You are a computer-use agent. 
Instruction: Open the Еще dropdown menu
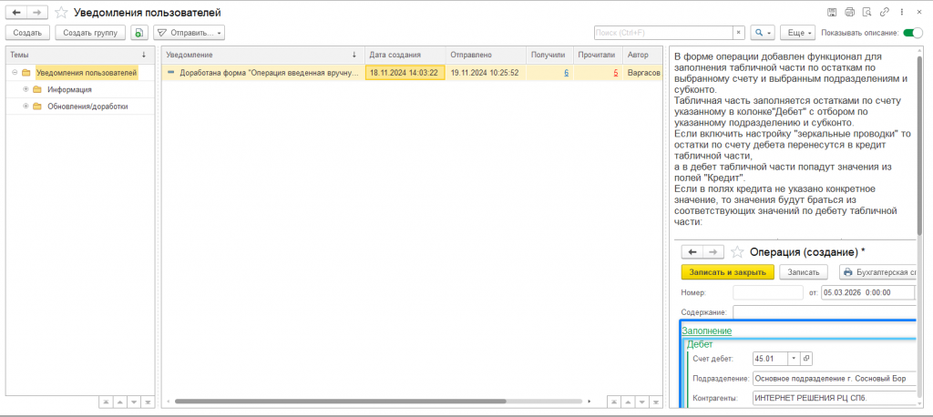point(798,33)
